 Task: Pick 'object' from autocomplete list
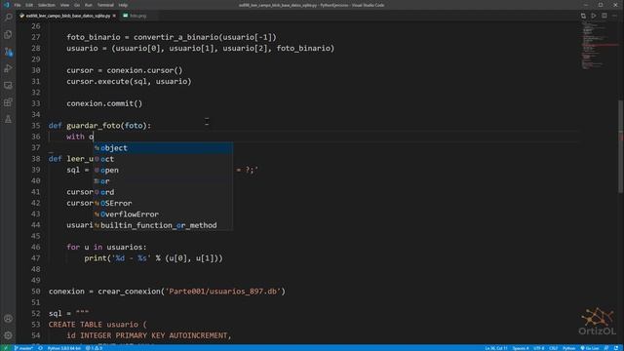pos(163,148)
